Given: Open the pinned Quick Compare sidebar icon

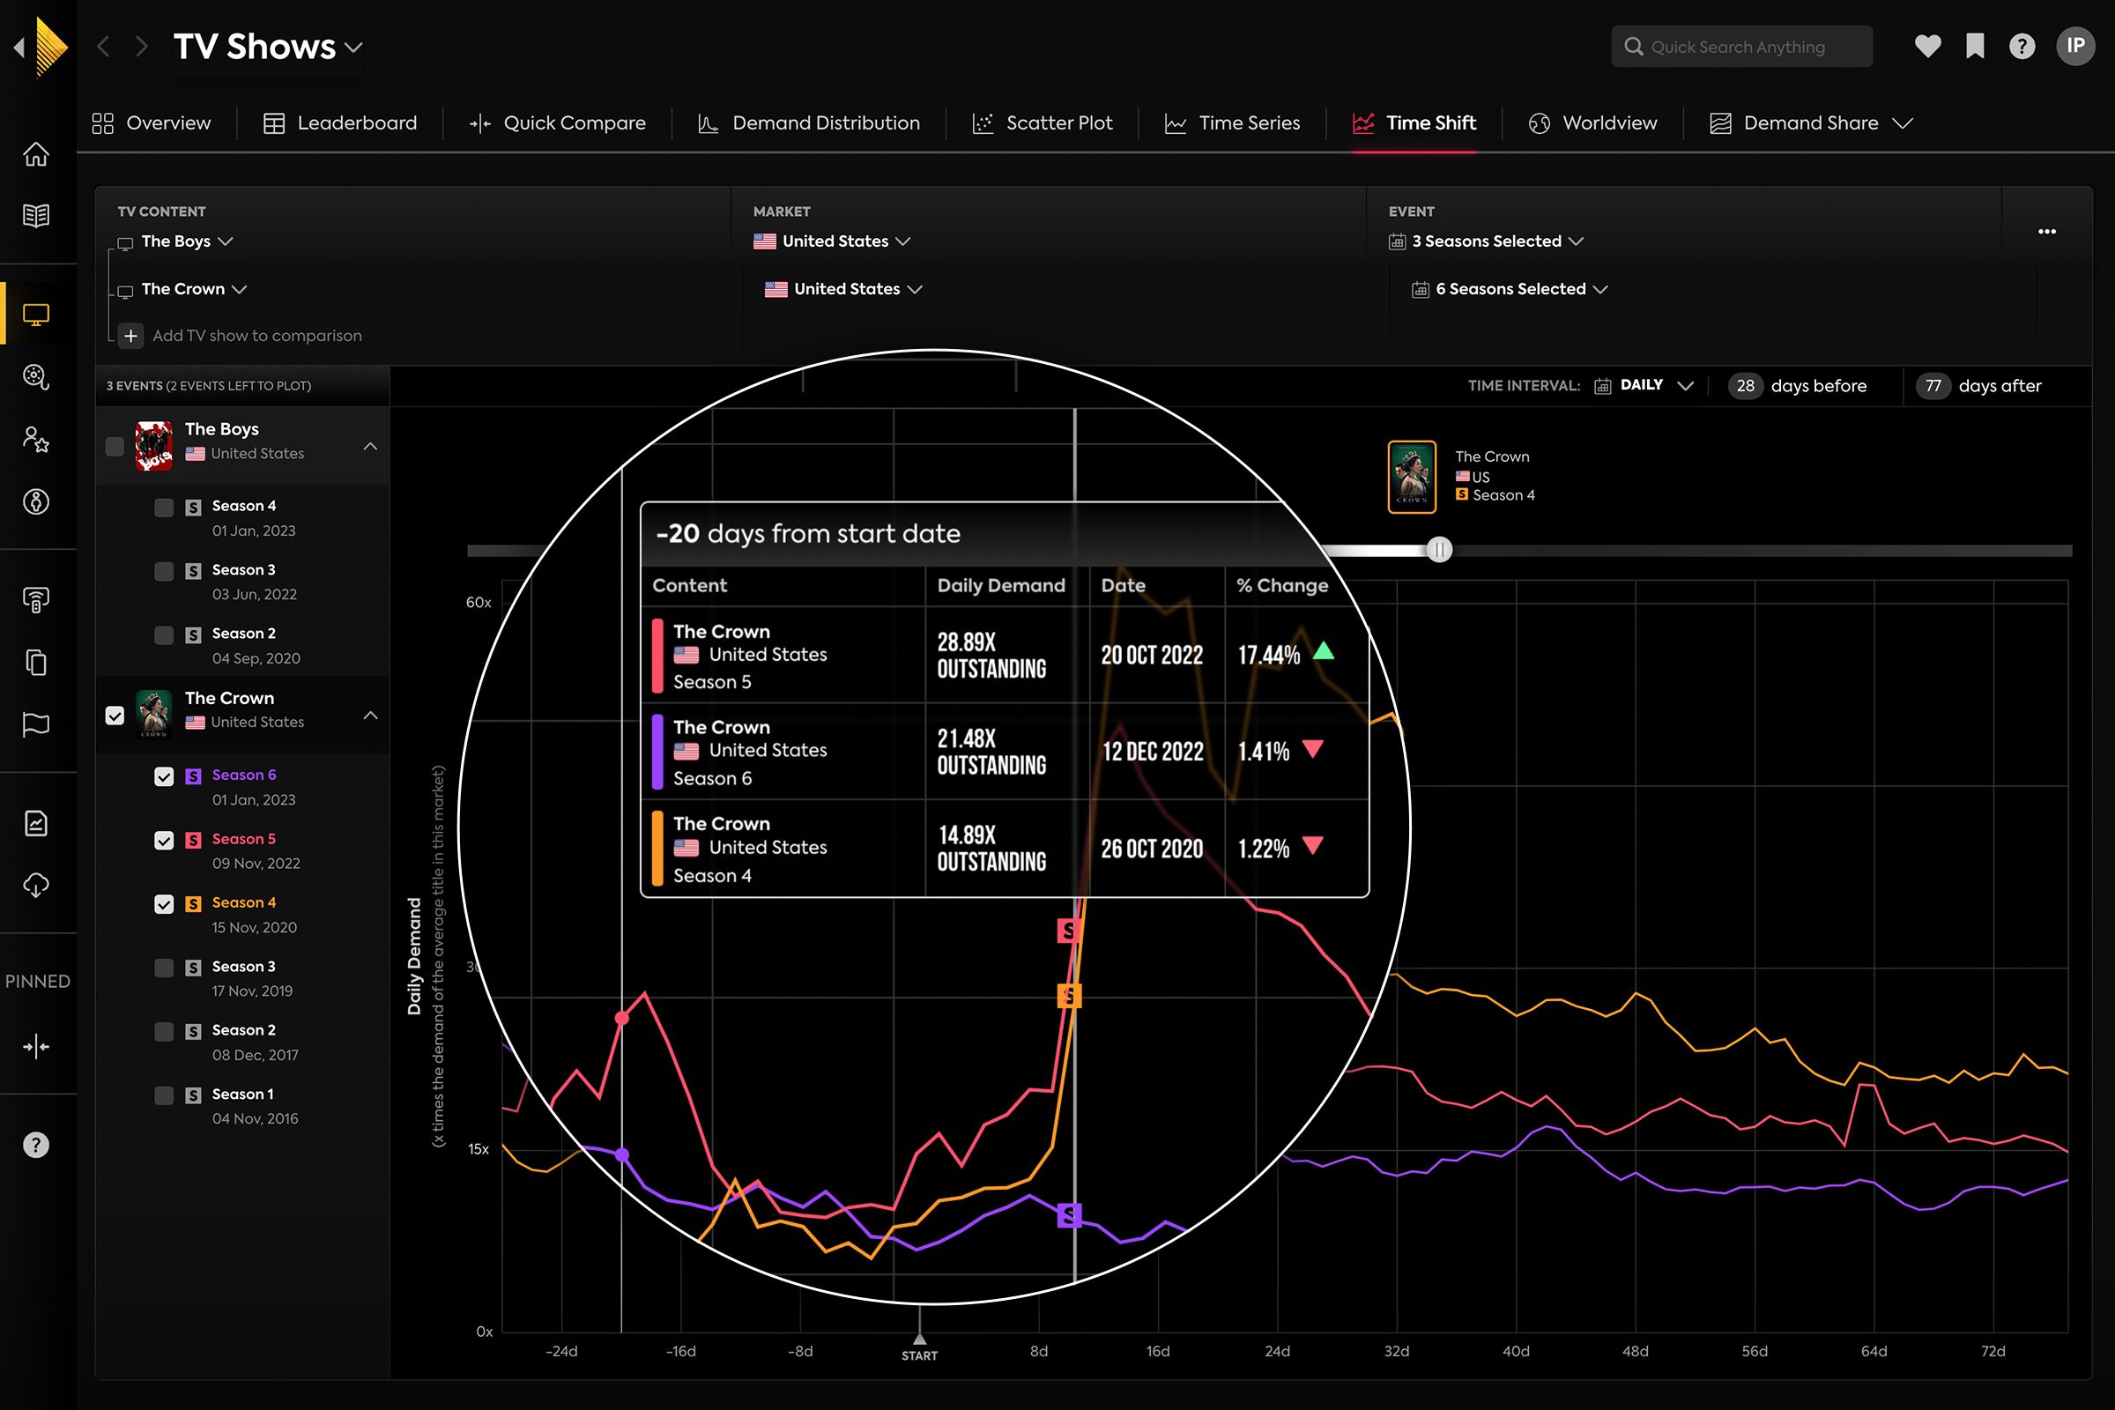Looking at the screenshot, I should pyautogui.click(x=36, y=1047).
